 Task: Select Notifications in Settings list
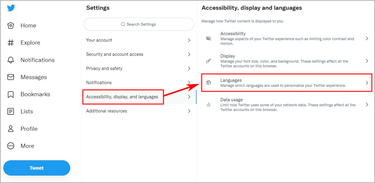point(139,83)
